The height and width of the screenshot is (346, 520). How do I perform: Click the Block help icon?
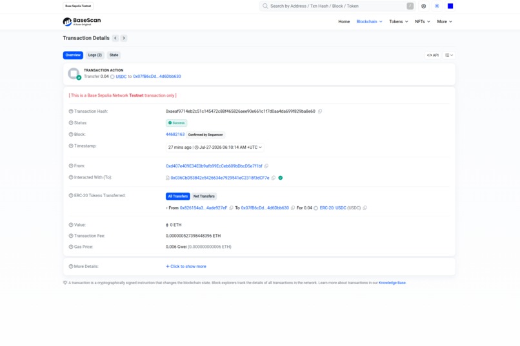click(70, 135)
